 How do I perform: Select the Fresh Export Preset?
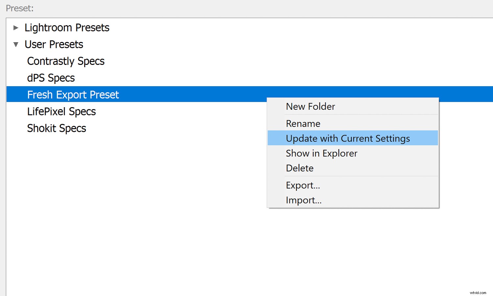(x=73, y=94)
